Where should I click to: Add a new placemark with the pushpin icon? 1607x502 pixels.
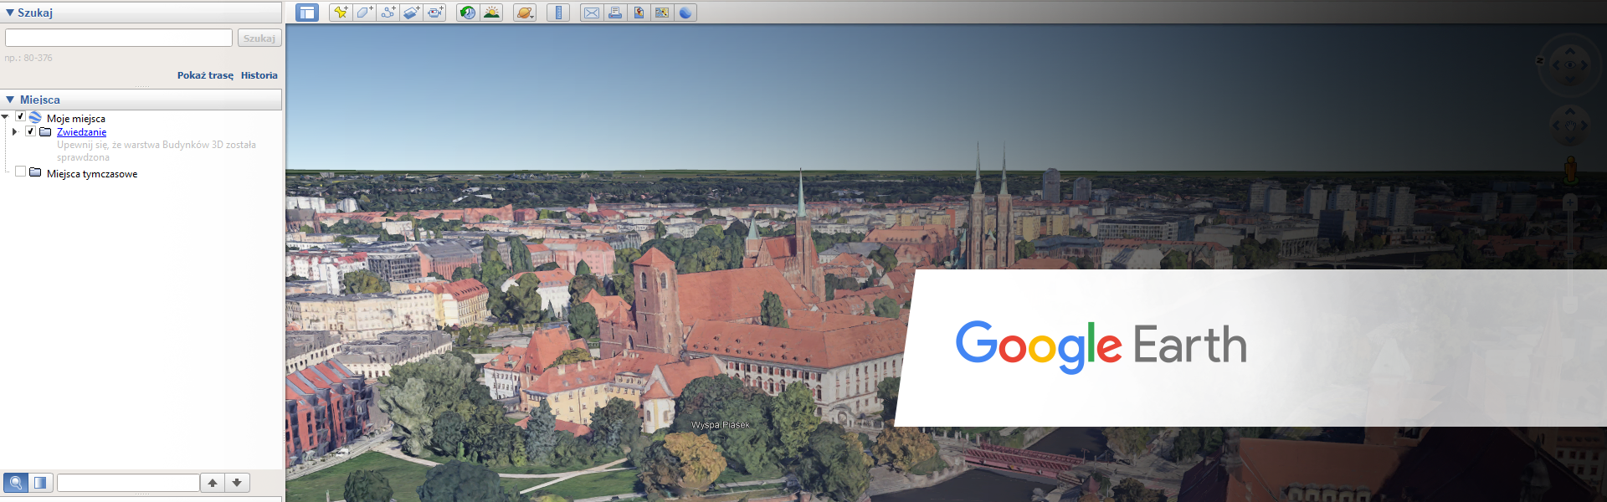coord(341,13)
